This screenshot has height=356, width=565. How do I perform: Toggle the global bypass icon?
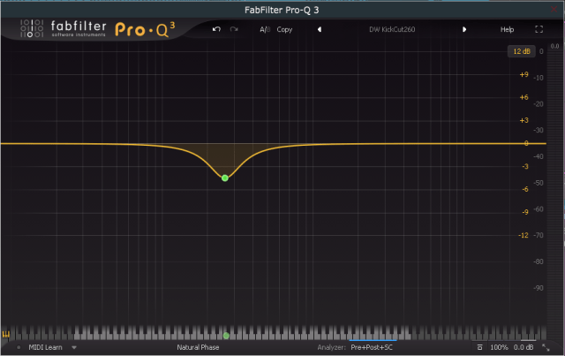(x=478, y=348)
